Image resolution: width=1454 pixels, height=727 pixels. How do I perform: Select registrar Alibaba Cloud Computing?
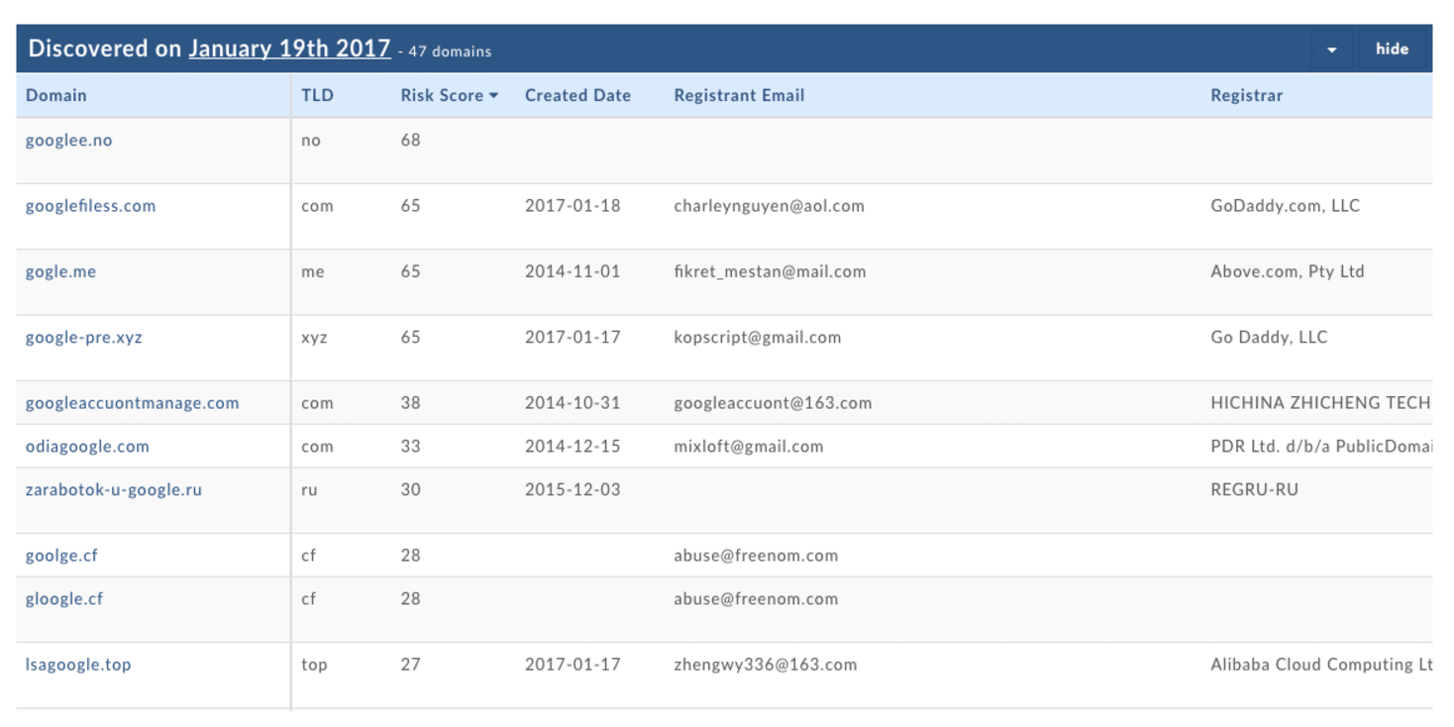[x=1320, y=665]
